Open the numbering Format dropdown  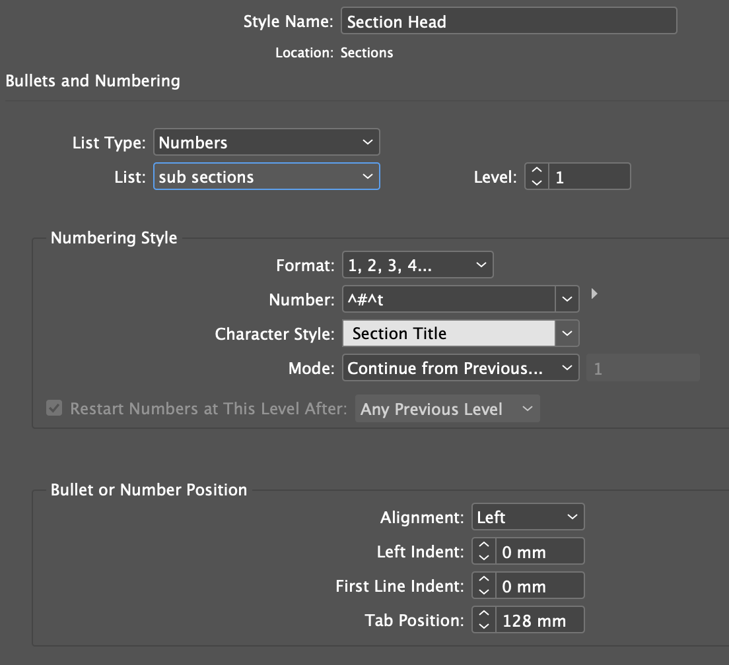pyautogui.click(x=417, y=265)
